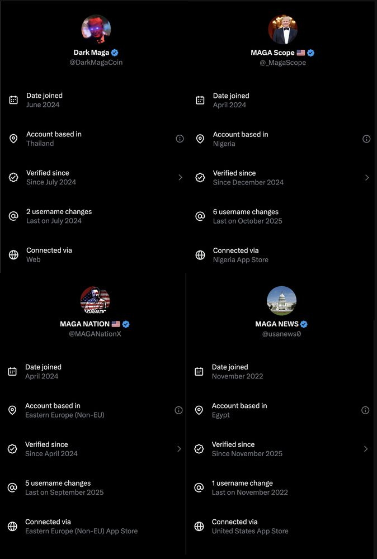The image size is (377, 559).
Task: Open MAGA NEWS Verified since November 2025 chevron
Action: tap(366, 449)
